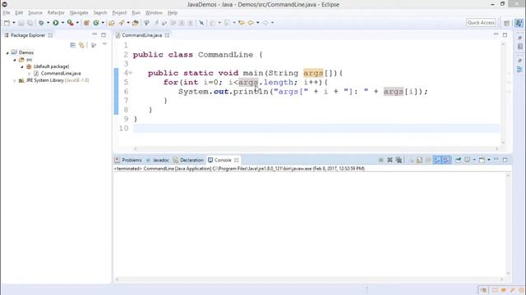Close the CommandLine.java editor tab
The height and width of the screenshot is (295, 526).
click(x=167, y=35)
